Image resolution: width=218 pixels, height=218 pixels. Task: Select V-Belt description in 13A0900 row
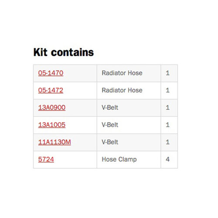click(110, 108)
